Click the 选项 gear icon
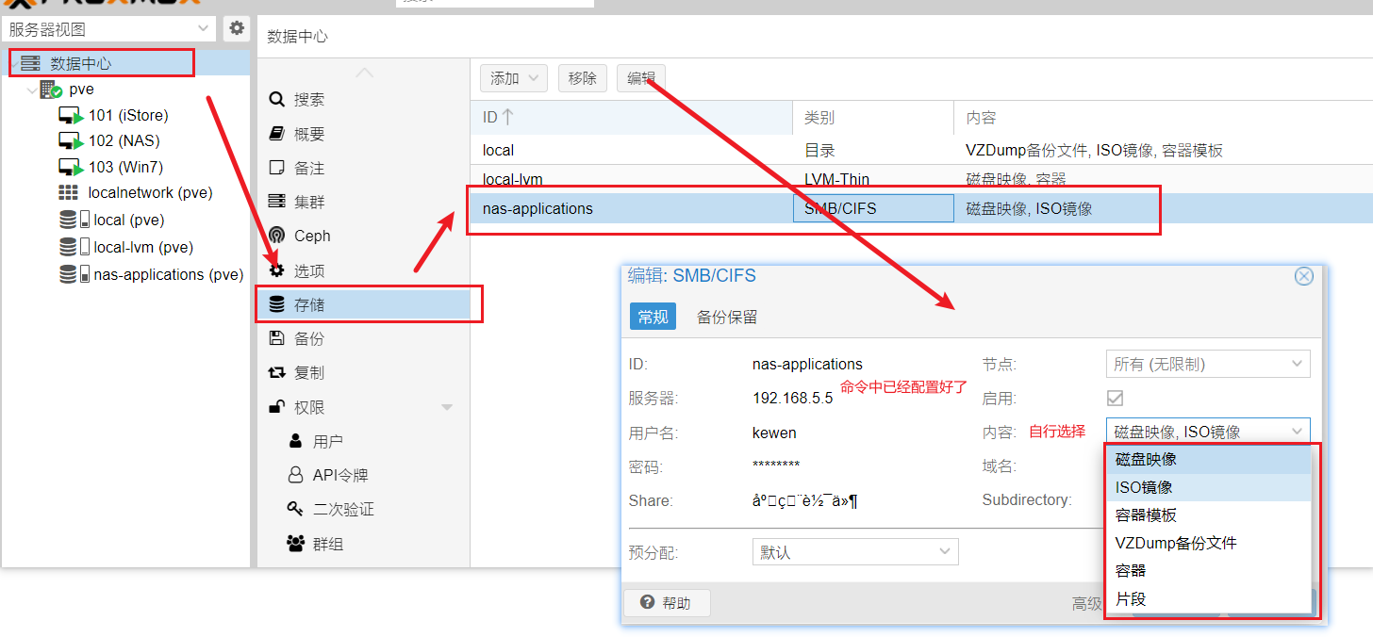Image resolution: width=1373 pixels, height=637 pixels. coord(276,270)
